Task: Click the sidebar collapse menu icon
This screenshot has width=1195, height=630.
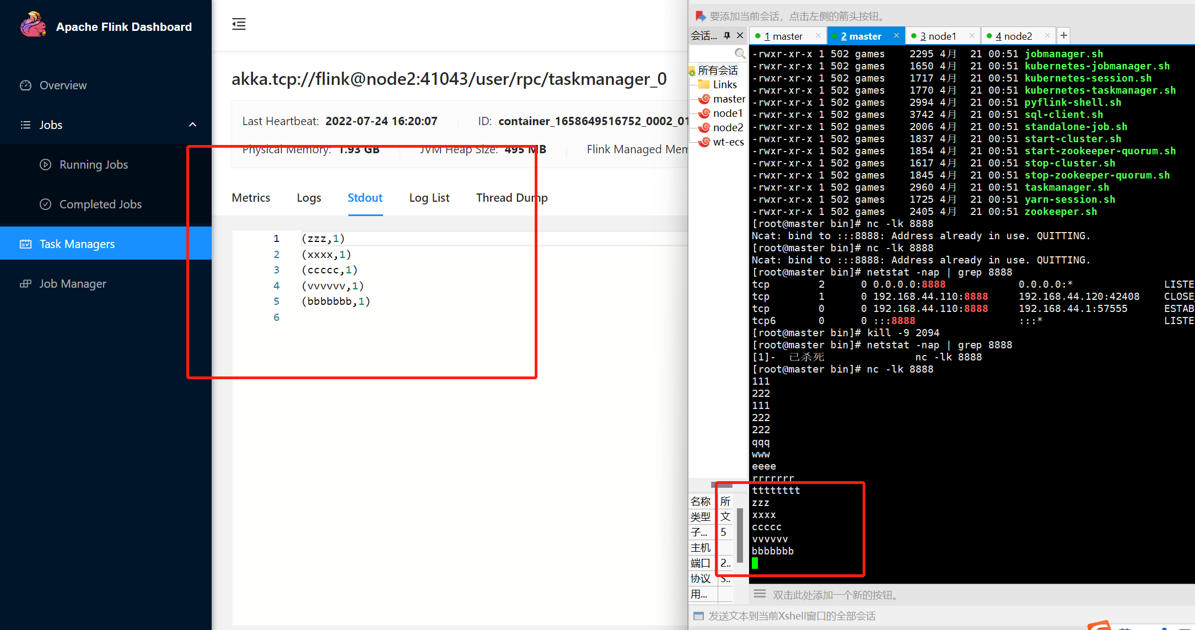Action: click(x=239, y=24)
